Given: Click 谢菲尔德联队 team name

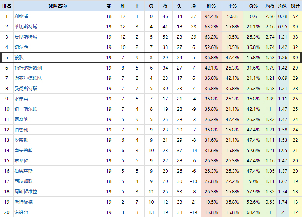Looking at the screenshot, I should click(x=28, y=78).
